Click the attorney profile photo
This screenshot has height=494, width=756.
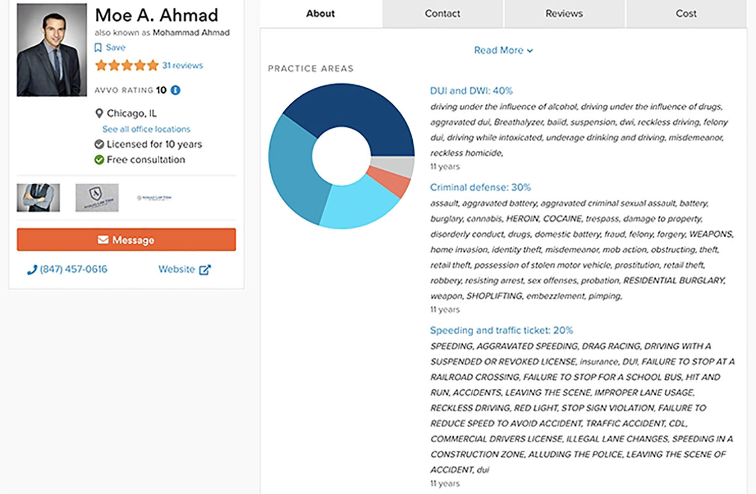tap(52, 50)
